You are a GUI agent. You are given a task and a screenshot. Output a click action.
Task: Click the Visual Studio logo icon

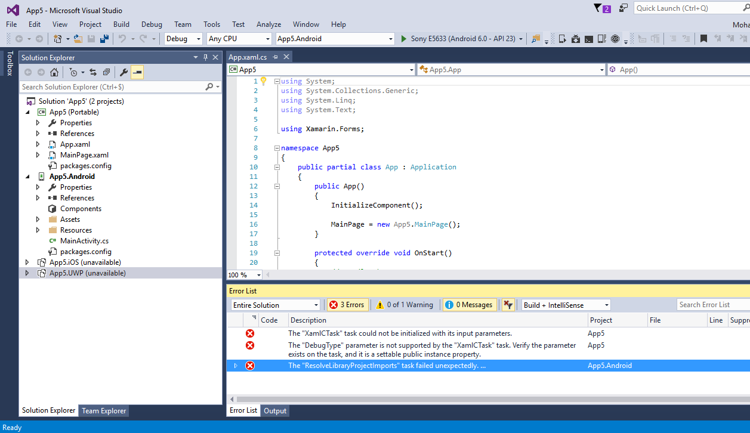coord(13,10)
